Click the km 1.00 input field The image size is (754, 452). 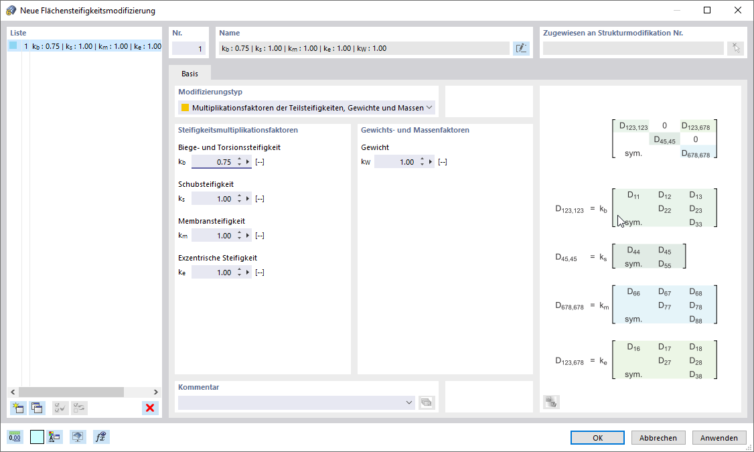[x=214, y=236]
